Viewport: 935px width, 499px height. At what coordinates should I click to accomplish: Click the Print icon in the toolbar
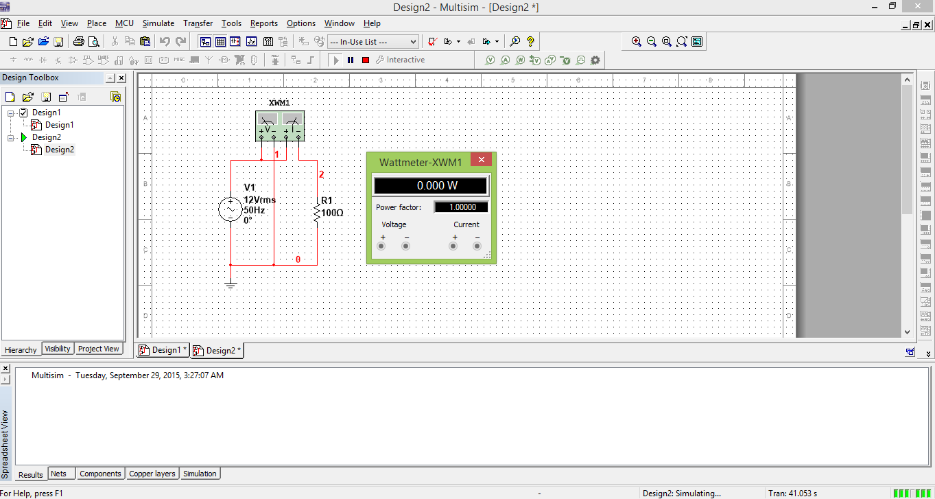point(78,42)
